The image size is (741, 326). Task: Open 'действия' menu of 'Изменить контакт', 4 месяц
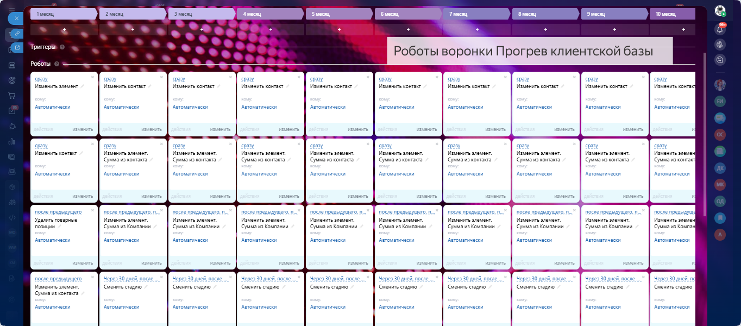(250, 129)
